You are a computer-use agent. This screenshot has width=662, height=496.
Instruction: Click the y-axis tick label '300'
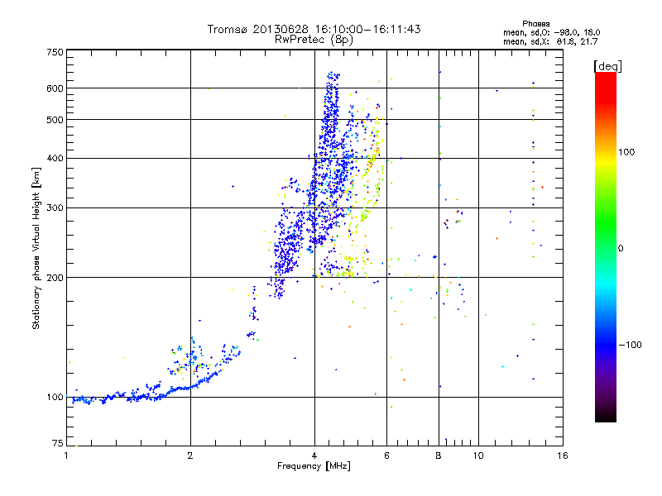[x=55, y=207]
